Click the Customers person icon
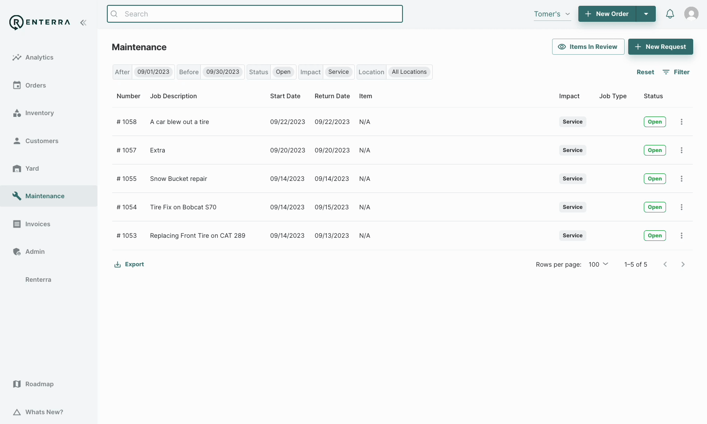 click(x=17, y=141)
